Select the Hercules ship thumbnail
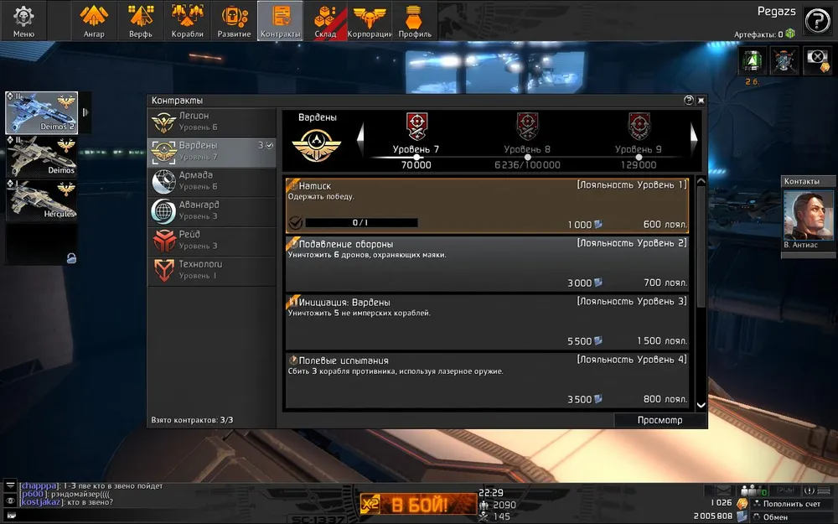The width and height of the screenshot is (838, 524). click(42, 200)
